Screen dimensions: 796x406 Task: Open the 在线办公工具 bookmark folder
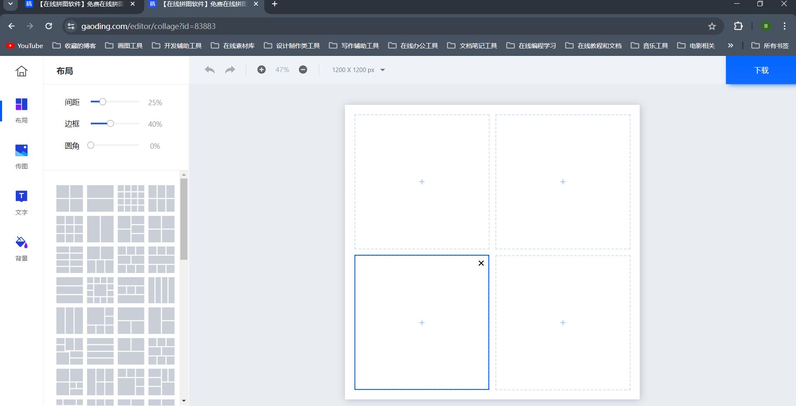[413, 46]
